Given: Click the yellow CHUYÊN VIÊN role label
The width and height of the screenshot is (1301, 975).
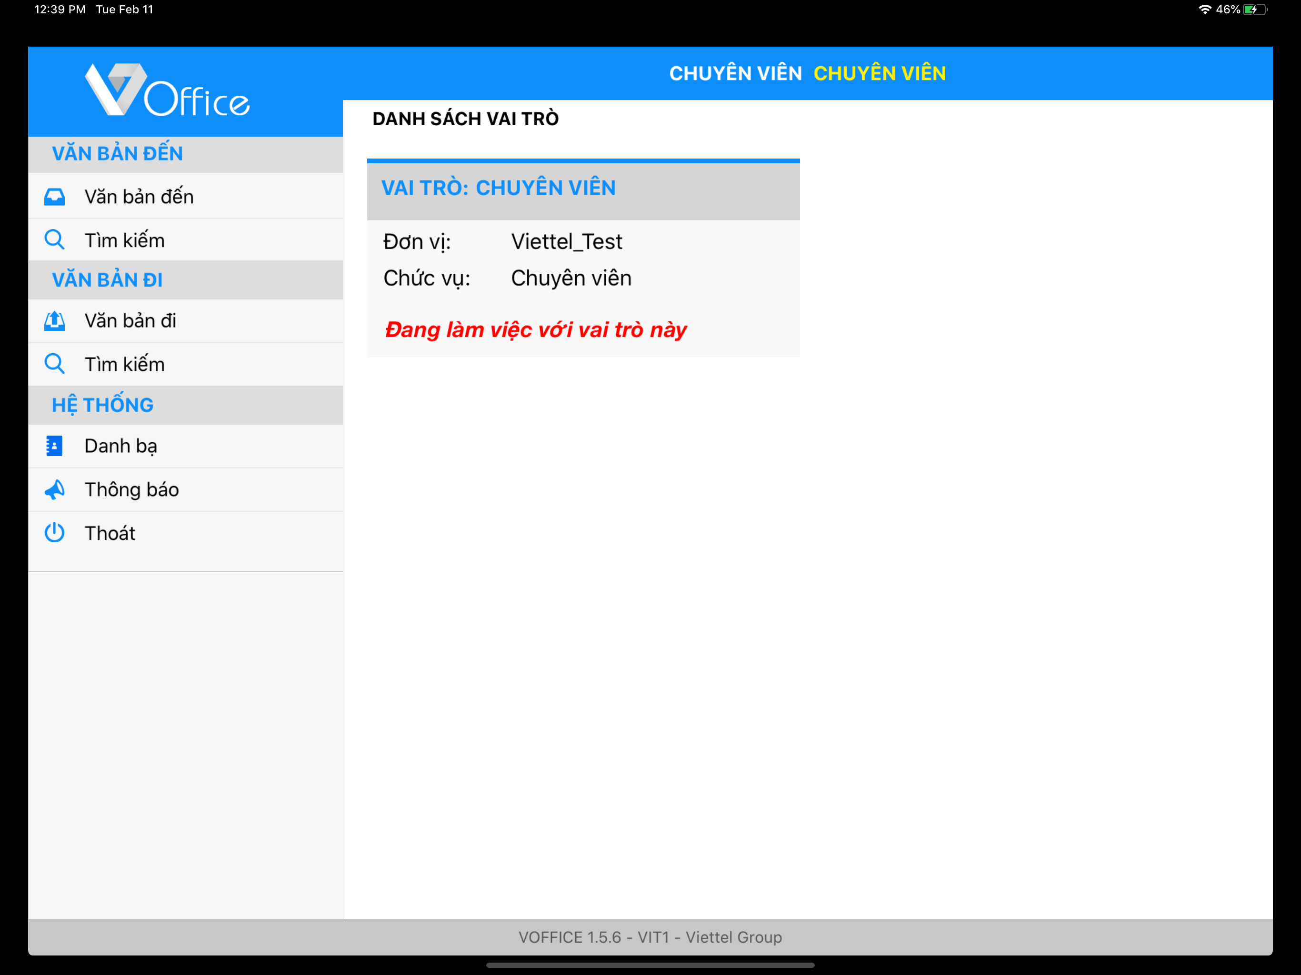Looking at the screenshot, I should tap(879, 73).
